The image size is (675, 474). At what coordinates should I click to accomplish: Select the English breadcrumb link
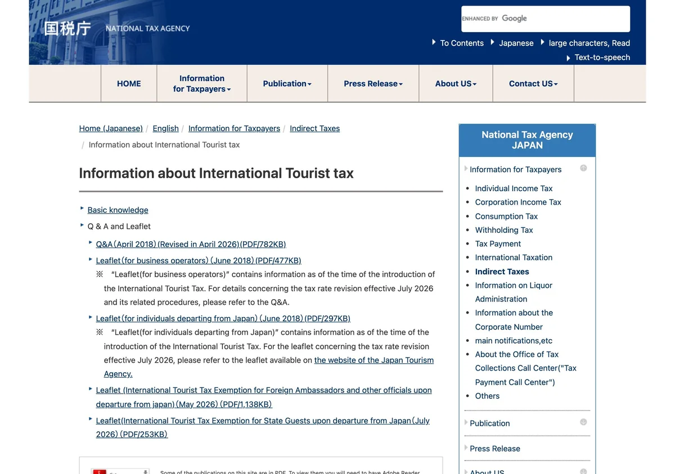pyautogui.click(x=165, y=128)
